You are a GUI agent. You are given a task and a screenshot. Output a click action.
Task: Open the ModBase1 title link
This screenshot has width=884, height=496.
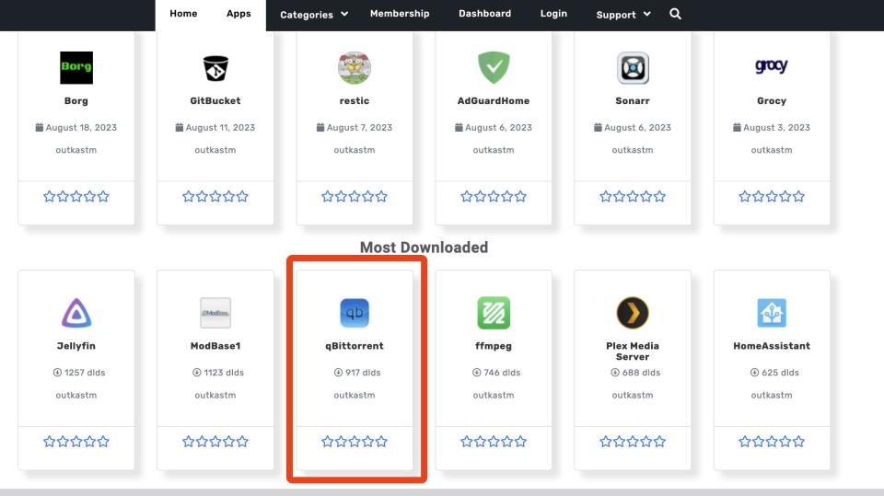[x=215, y=346]
